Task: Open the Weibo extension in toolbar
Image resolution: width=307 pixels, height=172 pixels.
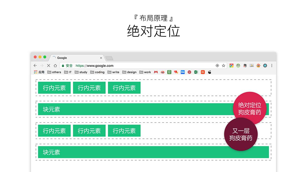Action: (x=258, y=65)
